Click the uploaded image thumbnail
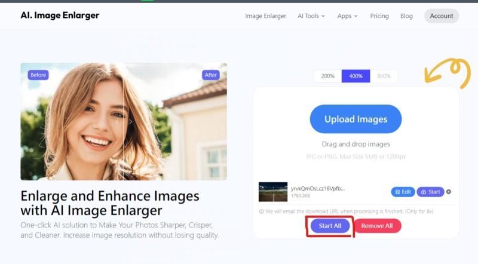Image resolution: width=478 pixels, height=264 pixels. pos(273,192)
